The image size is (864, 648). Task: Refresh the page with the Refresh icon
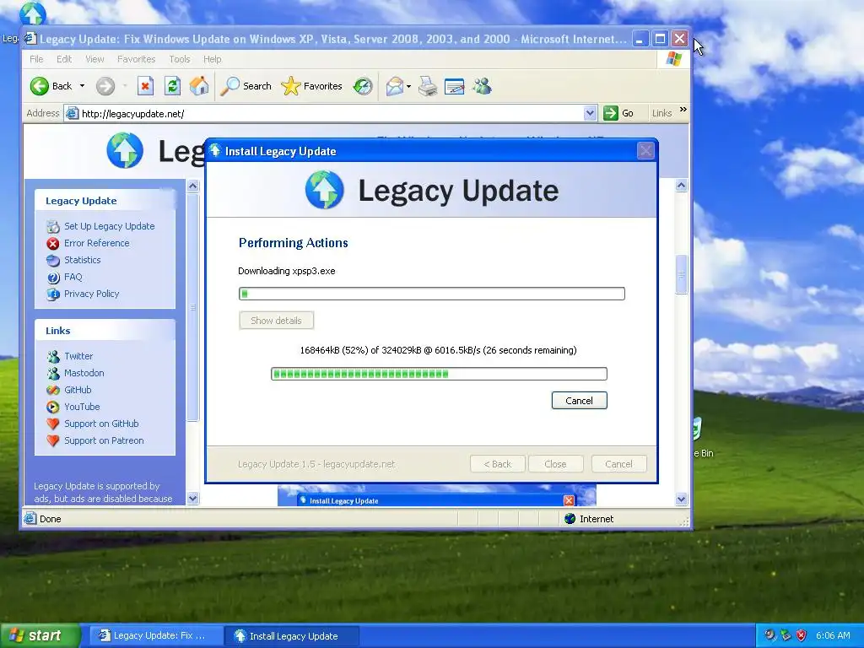point(172,86)
